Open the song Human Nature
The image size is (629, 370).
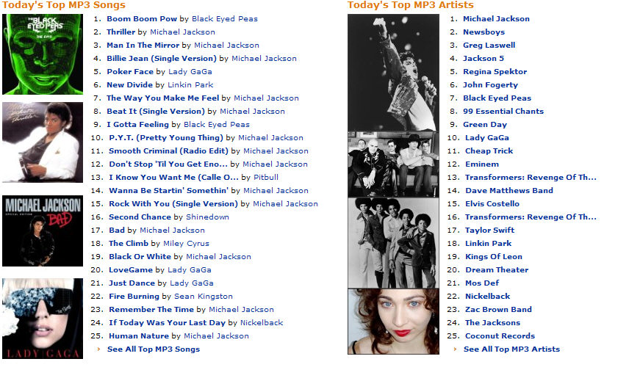(139, 336)
